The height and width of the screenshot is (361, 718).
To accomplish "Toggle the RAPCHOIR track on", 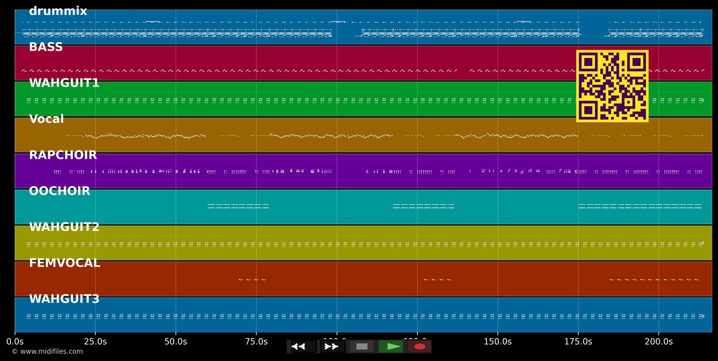I will (x=63, y=154).
